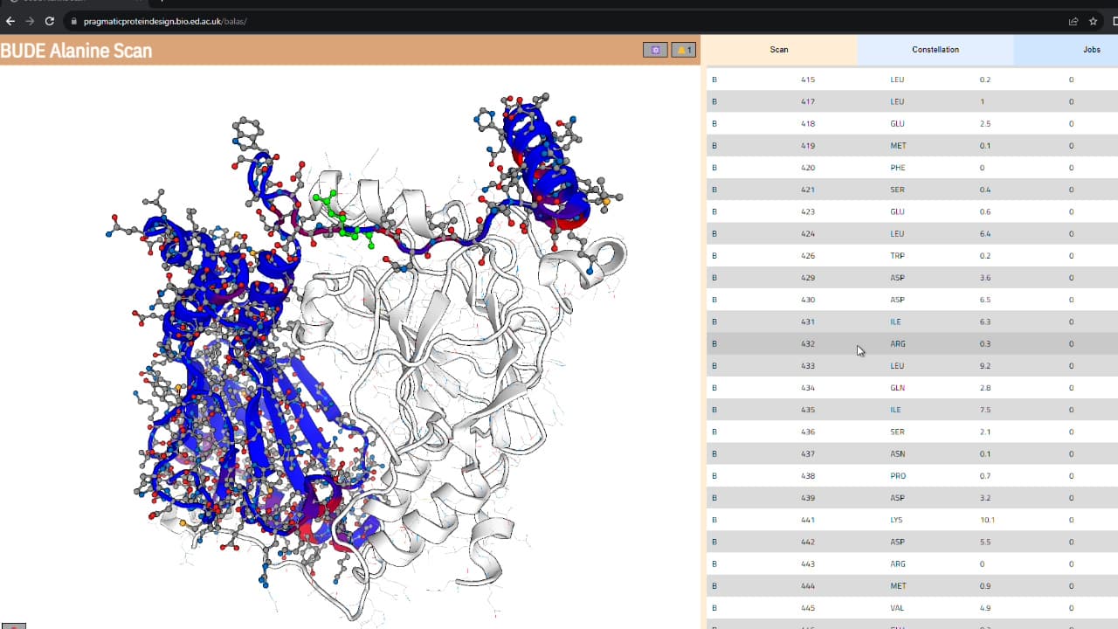
Task: Click the 6.4 value in row 424
Action: click(x=985, y=233)
